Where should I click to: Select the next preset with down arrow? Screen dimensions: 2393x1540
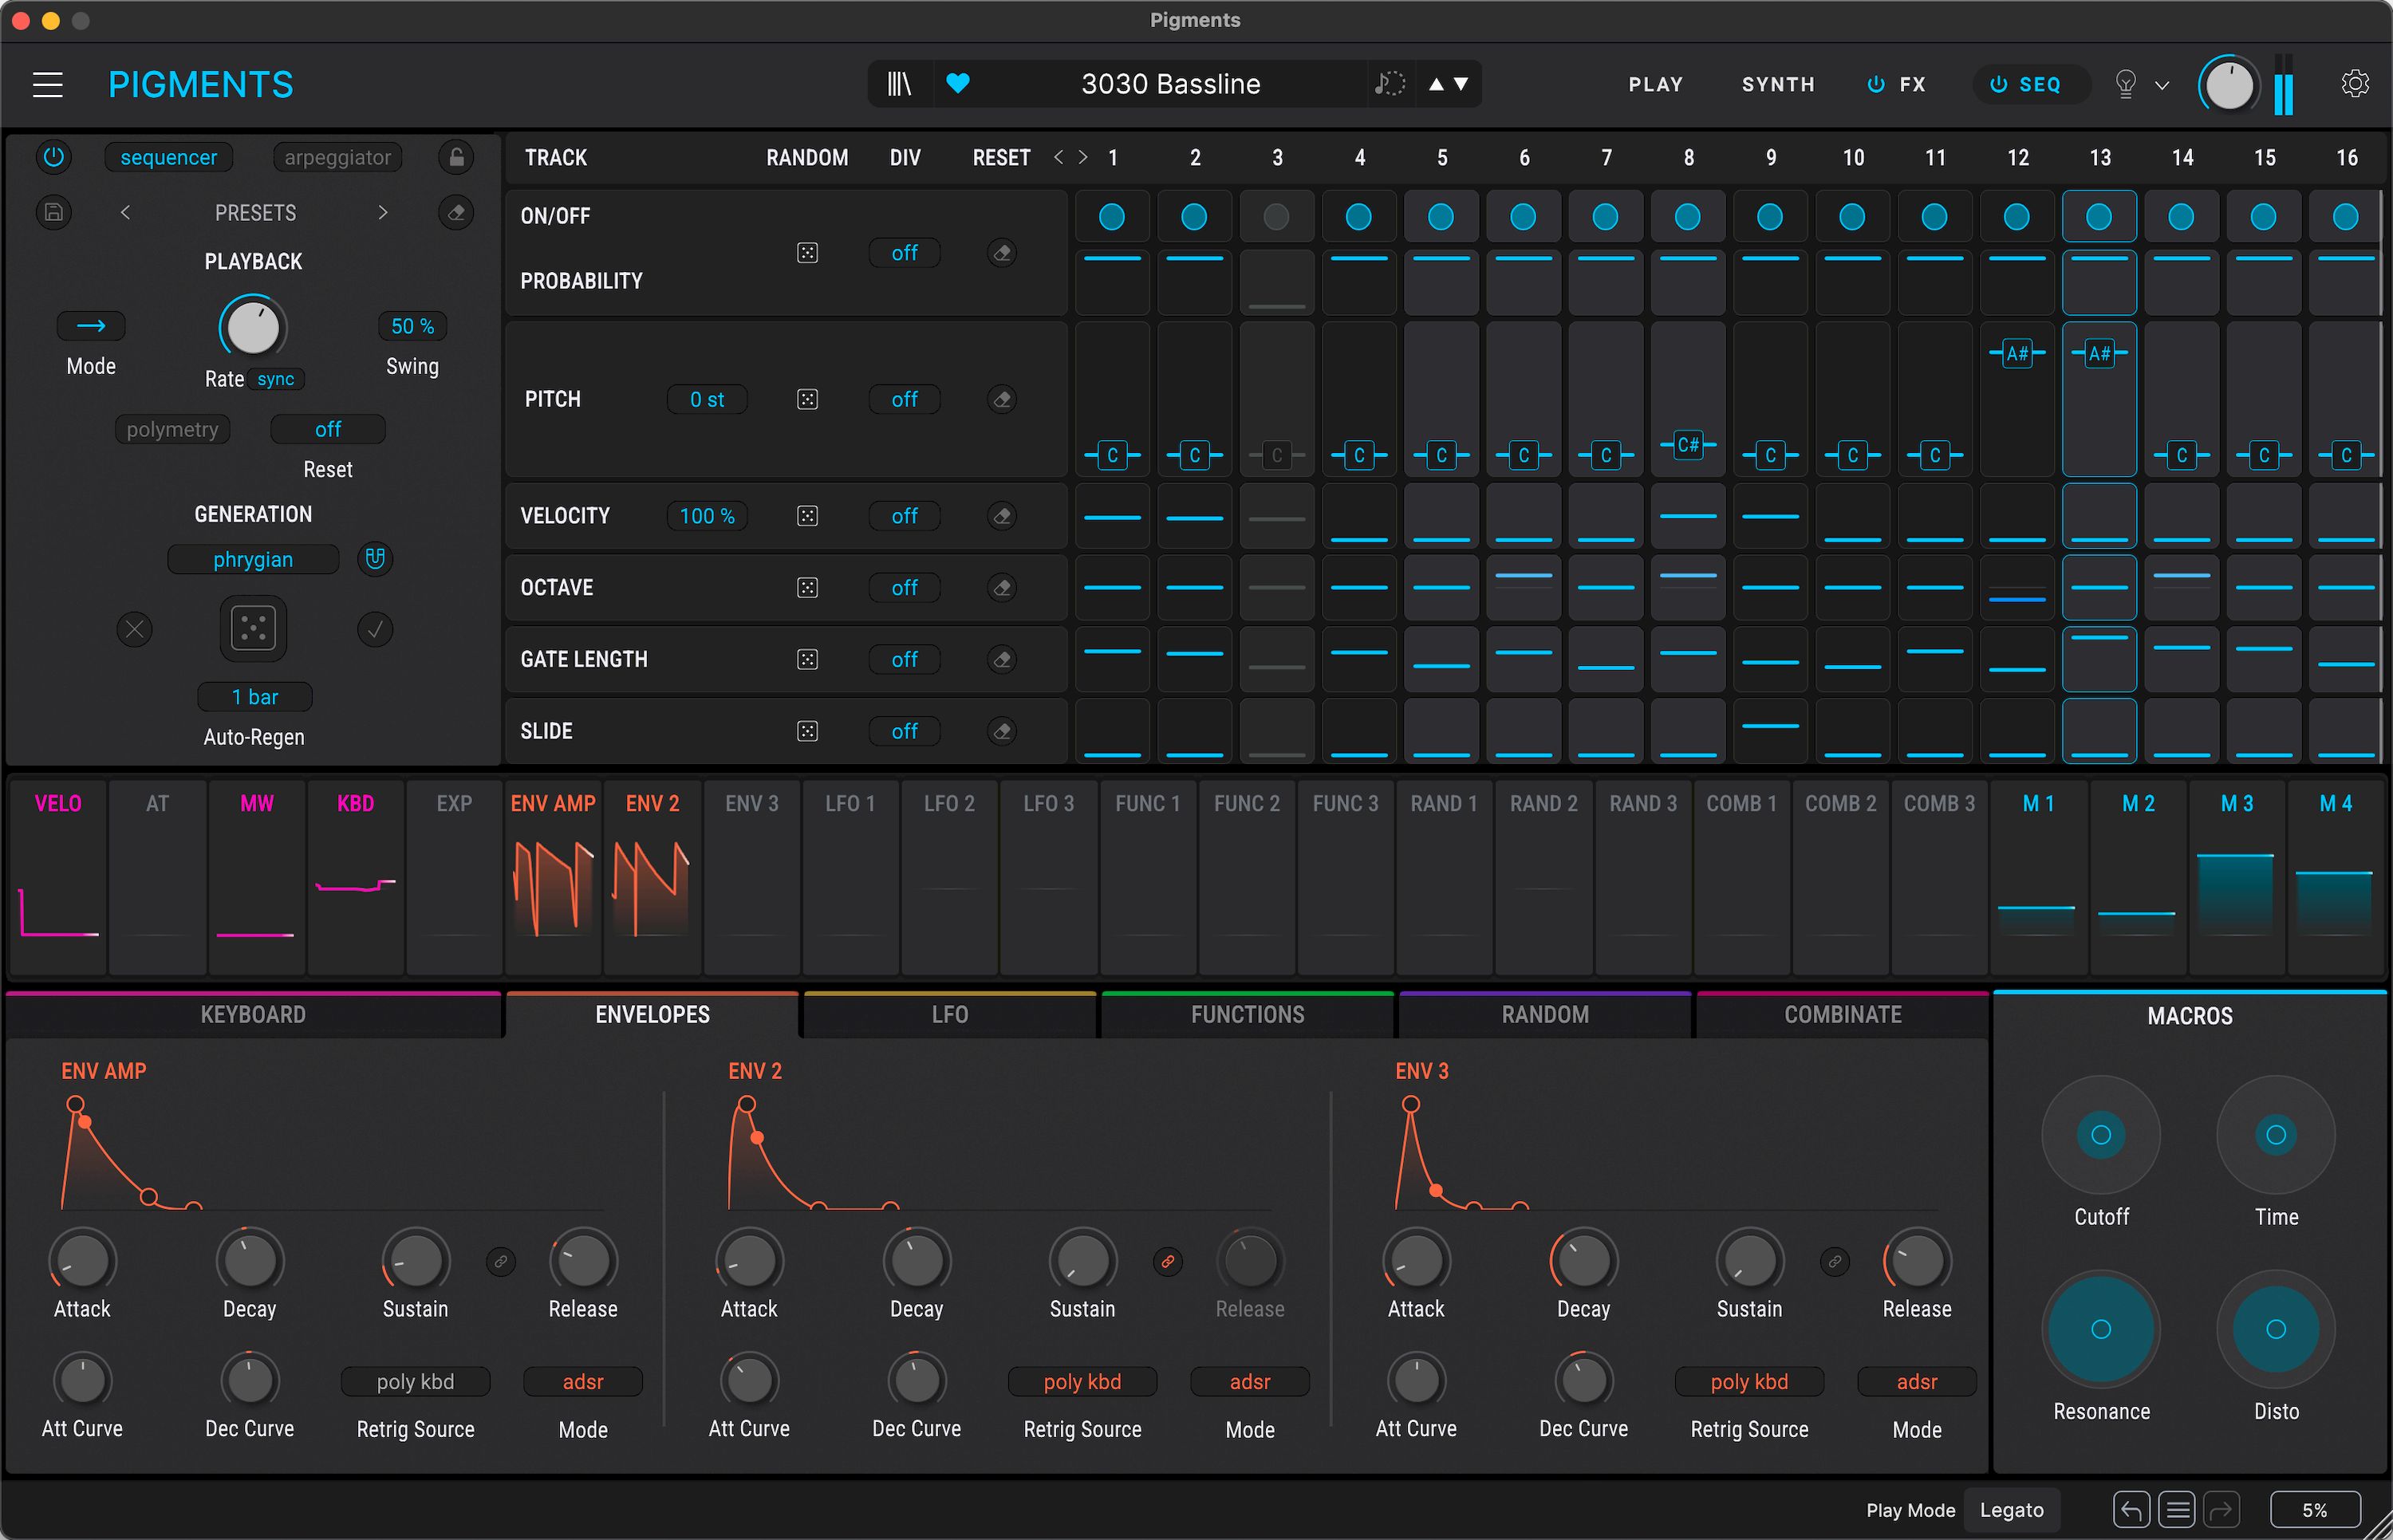click(1461, 84)
